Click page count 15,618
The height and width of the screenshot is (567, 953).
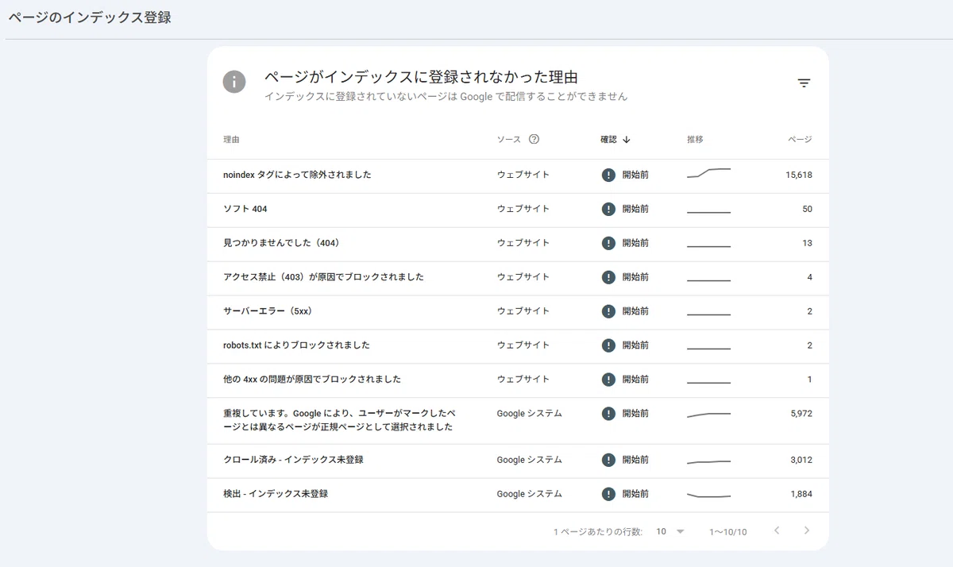799,175
